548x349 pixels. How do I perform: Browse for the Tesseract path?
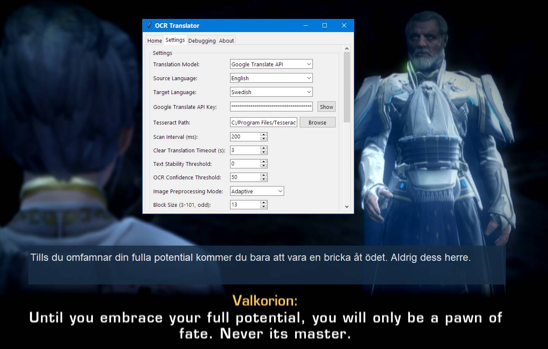317,122
